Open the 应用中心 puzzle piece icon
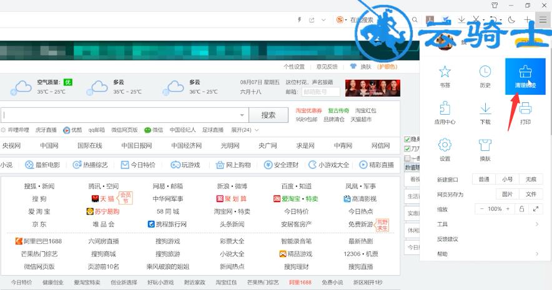 445,109
